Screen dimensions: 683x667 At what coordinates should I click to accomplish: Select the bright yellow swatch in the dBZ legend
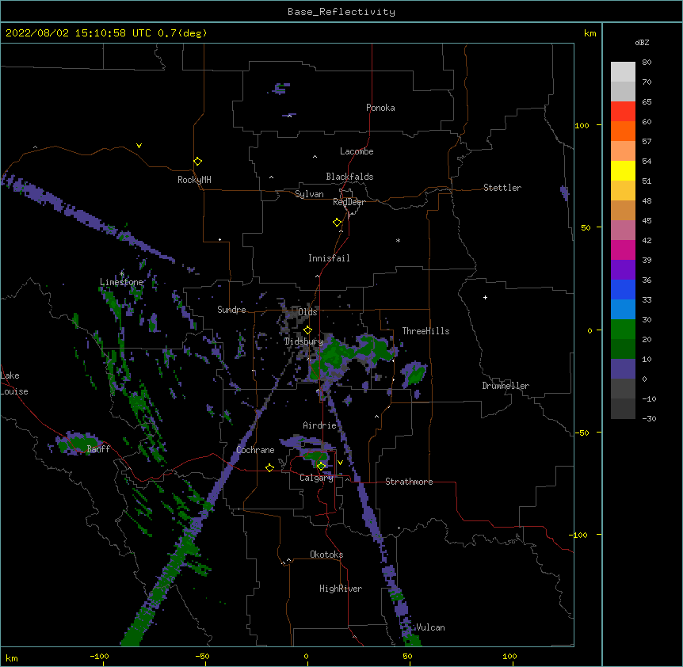(x=623, y=170)
